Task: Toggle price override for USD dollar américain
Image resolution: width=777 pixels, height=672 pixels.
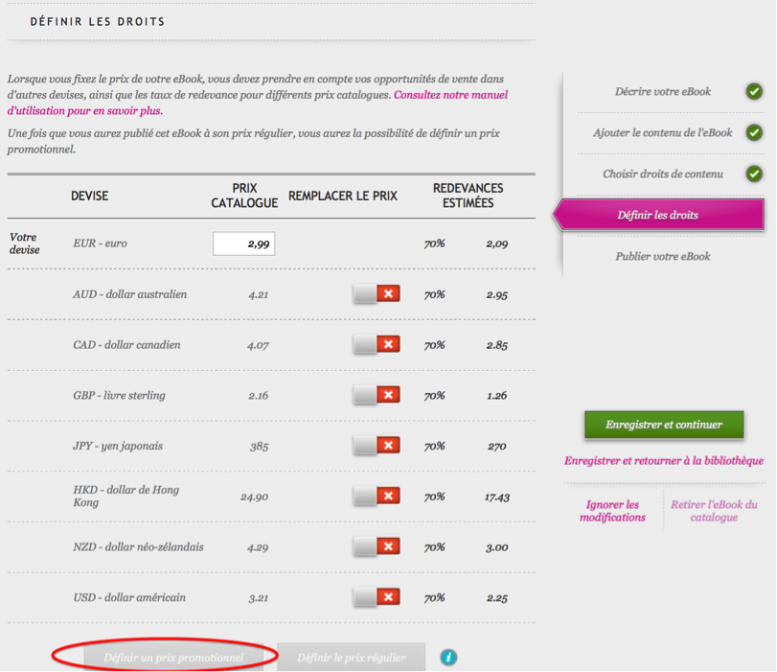Action: [x=377, y=597]
